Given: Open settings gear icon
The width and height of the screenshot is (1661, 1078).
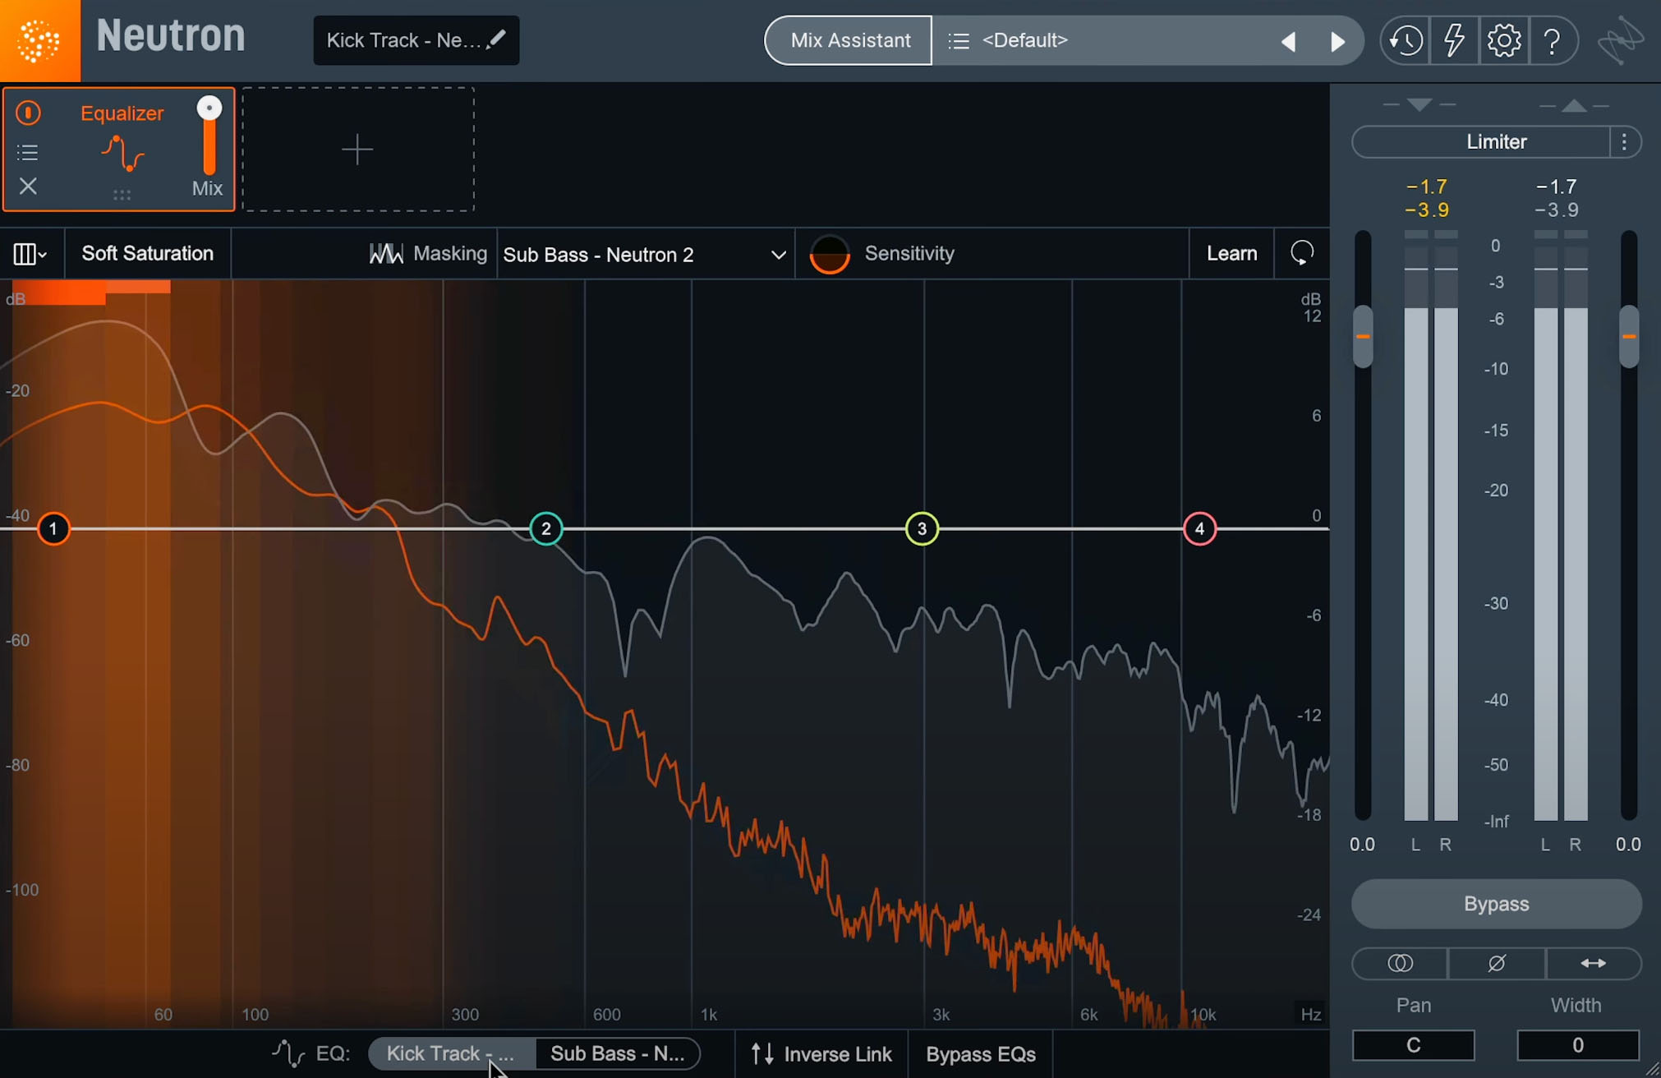Looking at the screenshot, I should click(x=1504, y=40).
